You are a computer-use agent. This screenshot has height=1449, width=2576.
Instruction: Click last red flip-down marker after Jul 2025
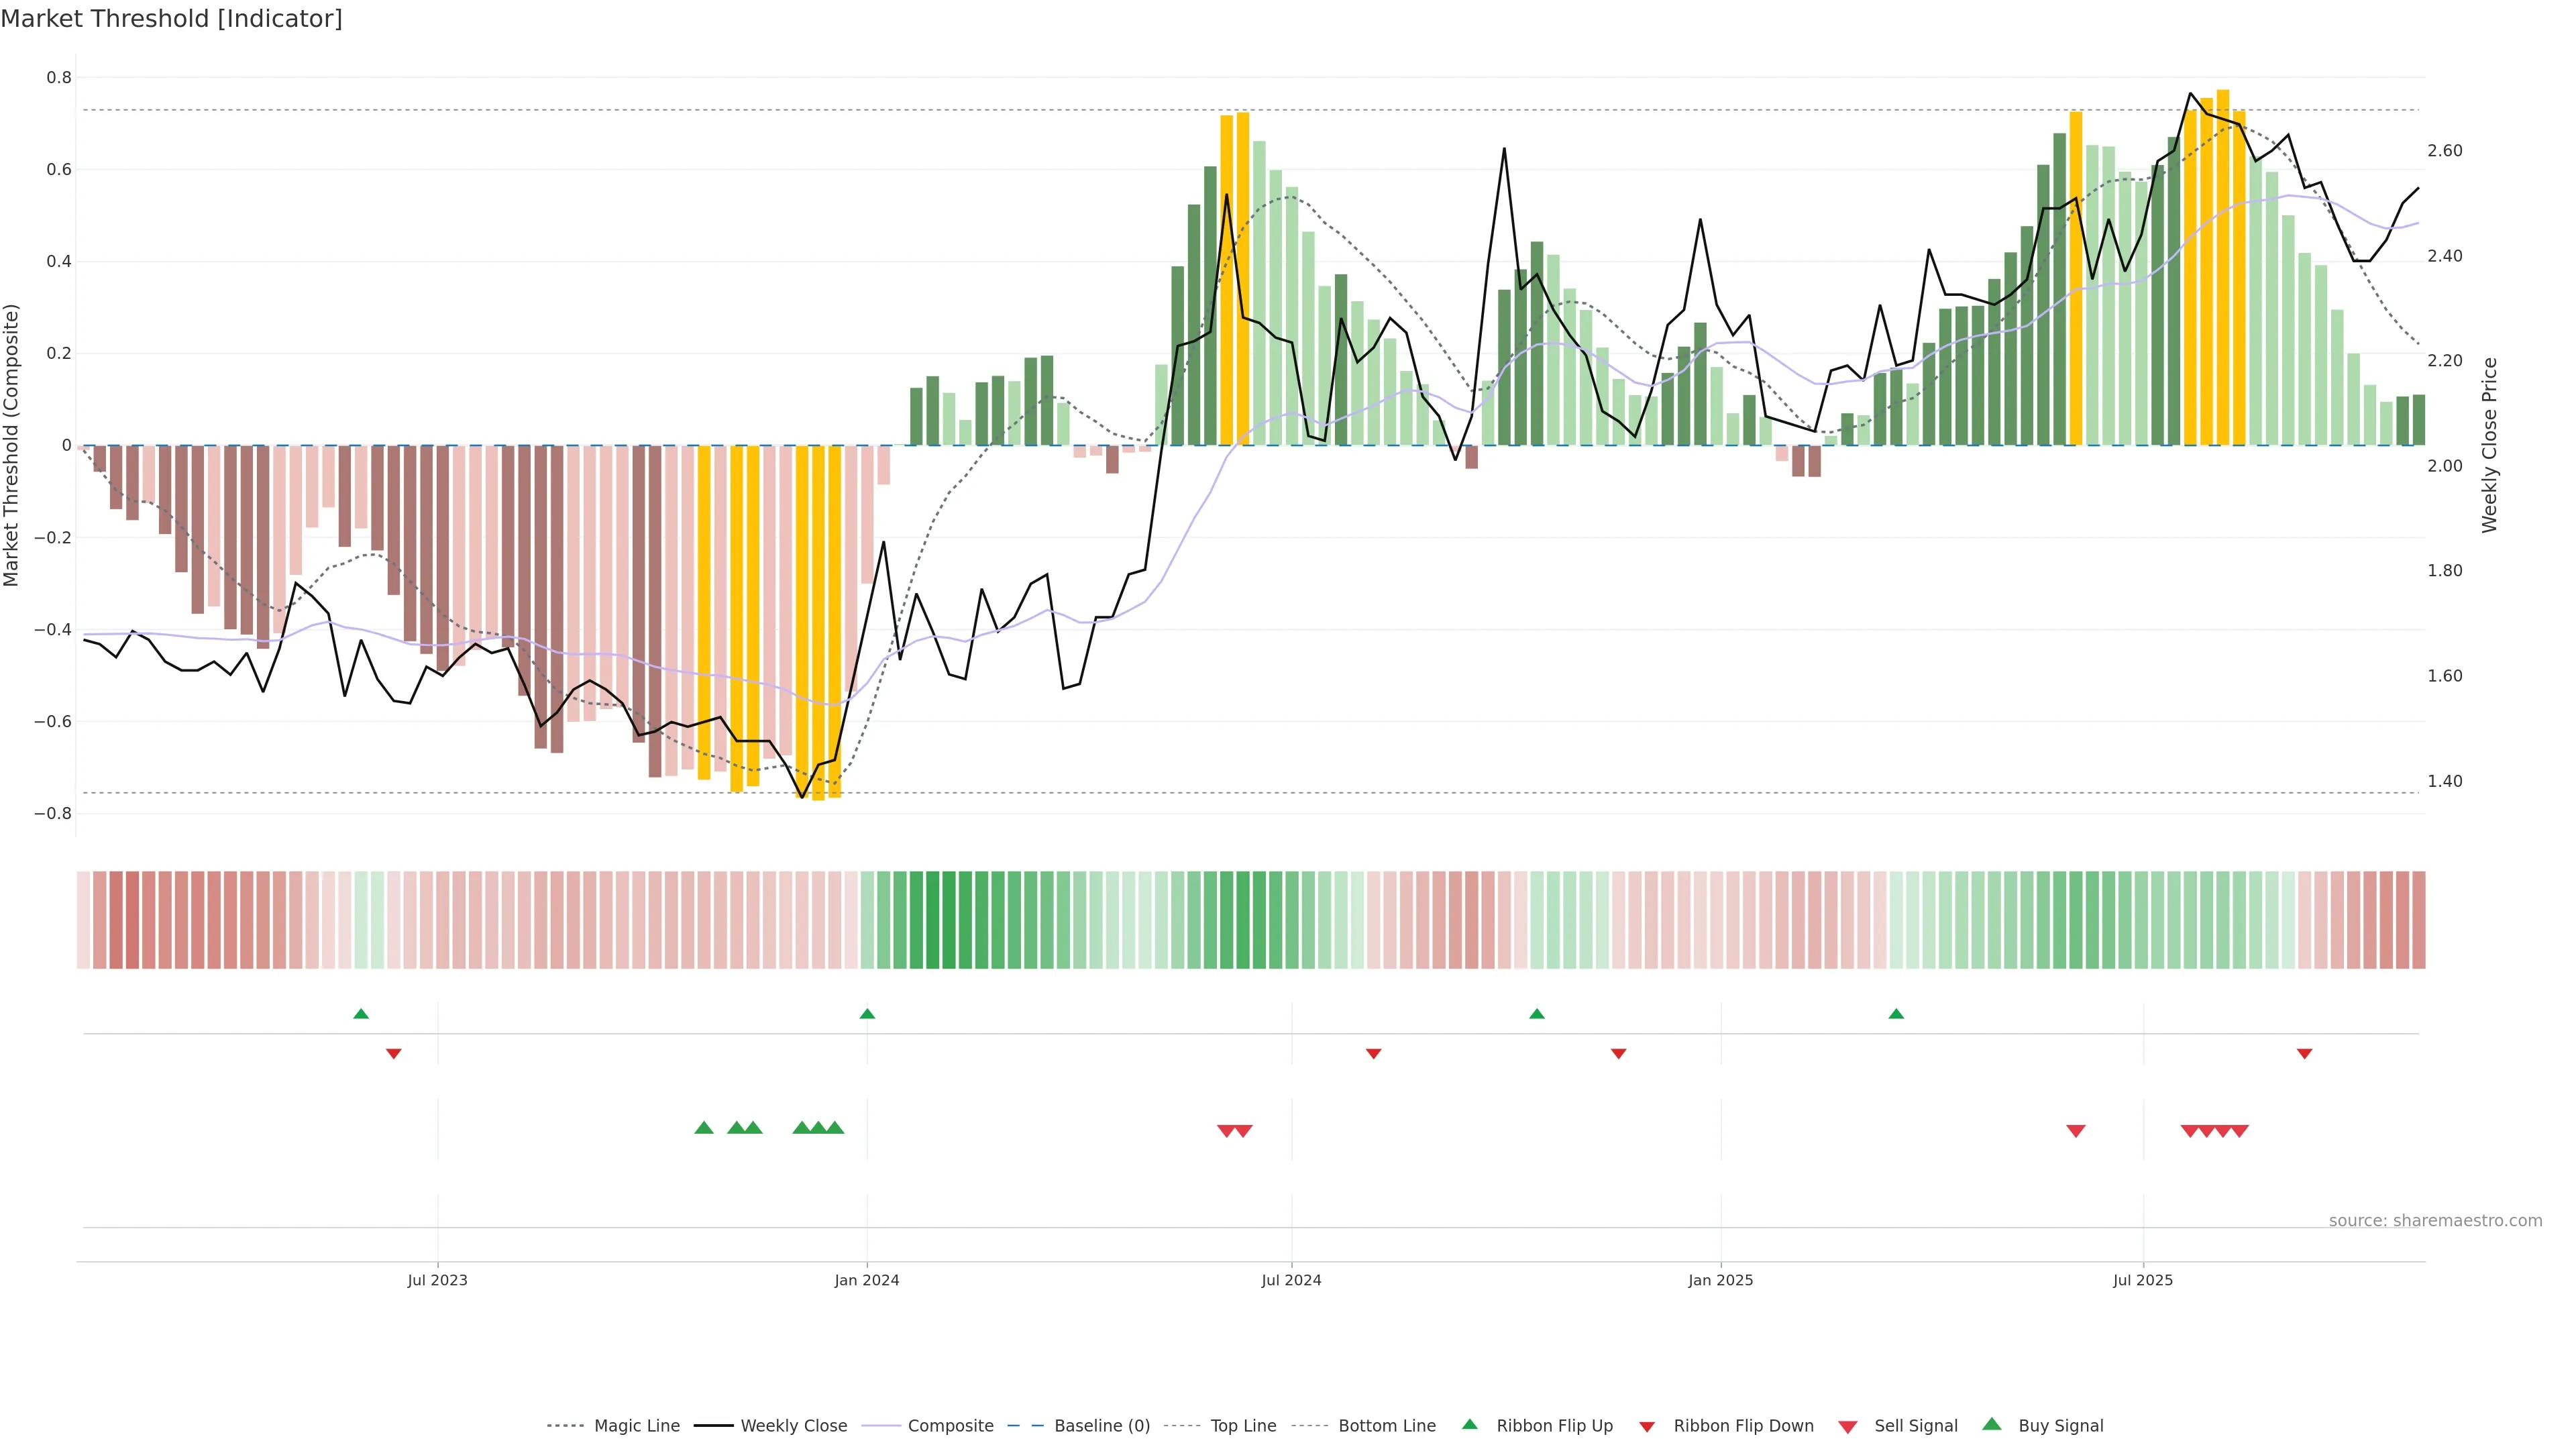point(2304,1054)
